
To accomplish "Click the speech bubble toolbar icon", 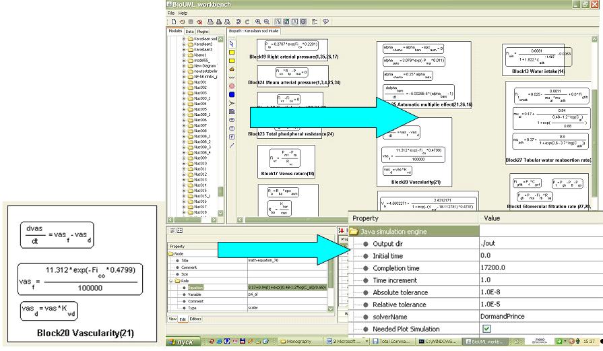I will [x=325, y=22].
